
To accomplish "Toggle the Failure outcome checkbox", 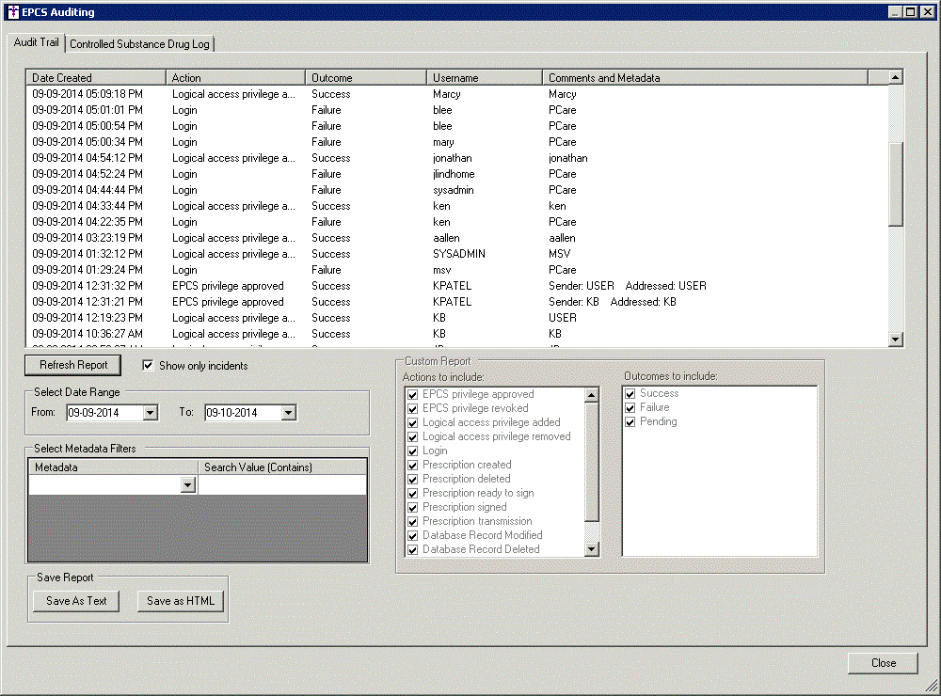I will [630, 408].
